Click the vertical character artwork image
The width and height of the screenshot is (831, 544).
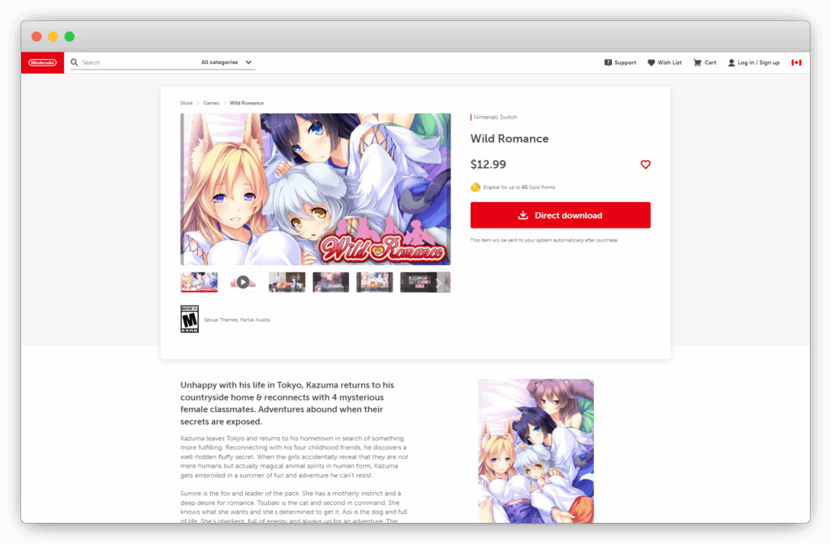[x=536, y=451]
